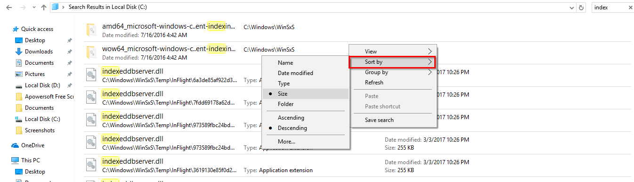
Task: Set sort order to Ascending
Action: 306,118
